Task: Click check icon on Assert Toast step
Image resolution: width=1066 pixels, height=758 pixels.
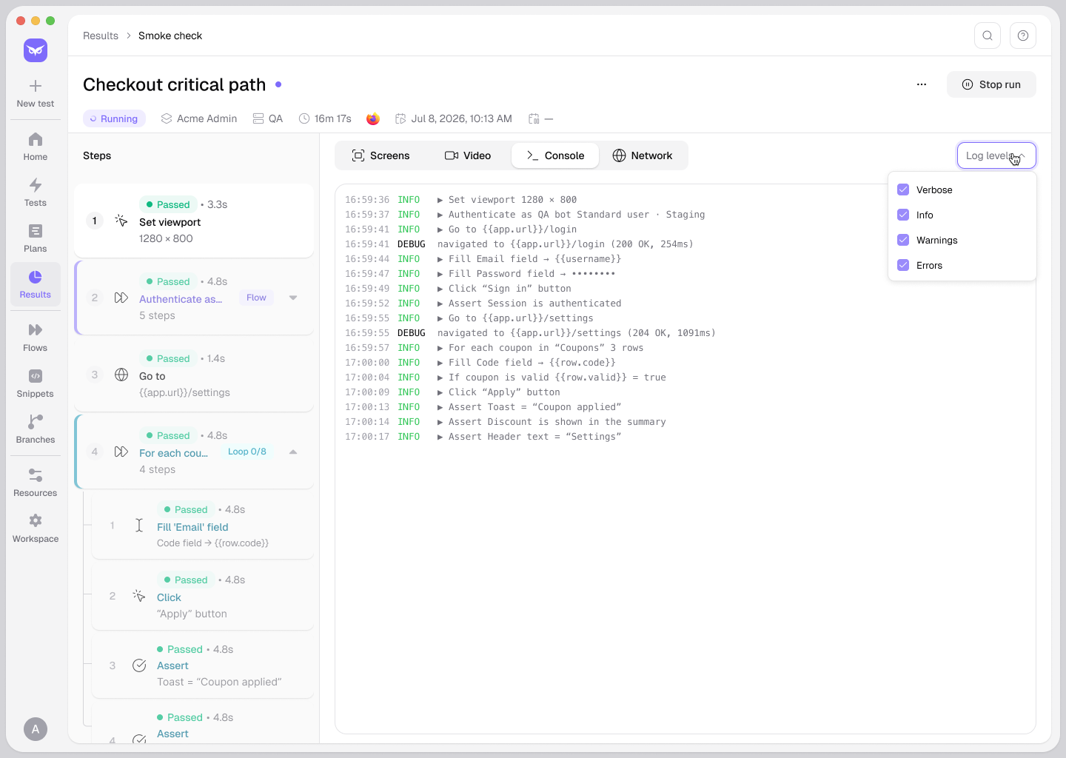Action: 139,665
